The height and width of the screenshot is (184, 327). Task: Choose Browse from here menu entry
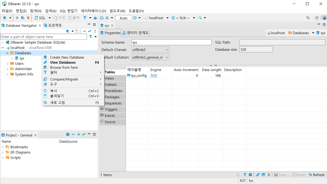73,68
